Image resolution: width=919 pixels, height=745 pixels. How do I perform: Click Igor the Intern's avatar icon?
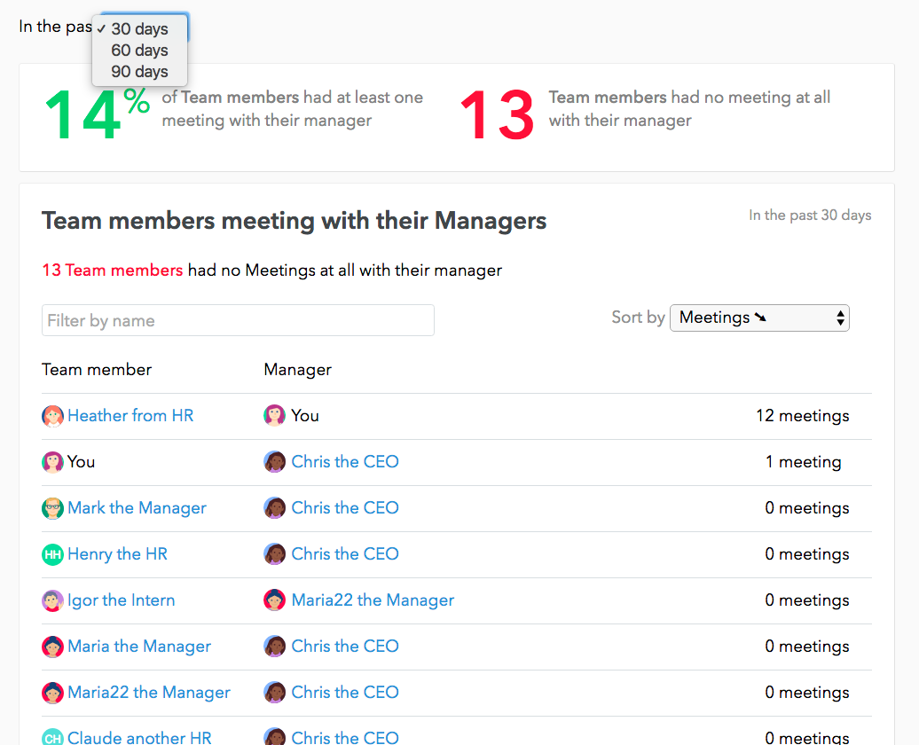(x=52, y=600)
